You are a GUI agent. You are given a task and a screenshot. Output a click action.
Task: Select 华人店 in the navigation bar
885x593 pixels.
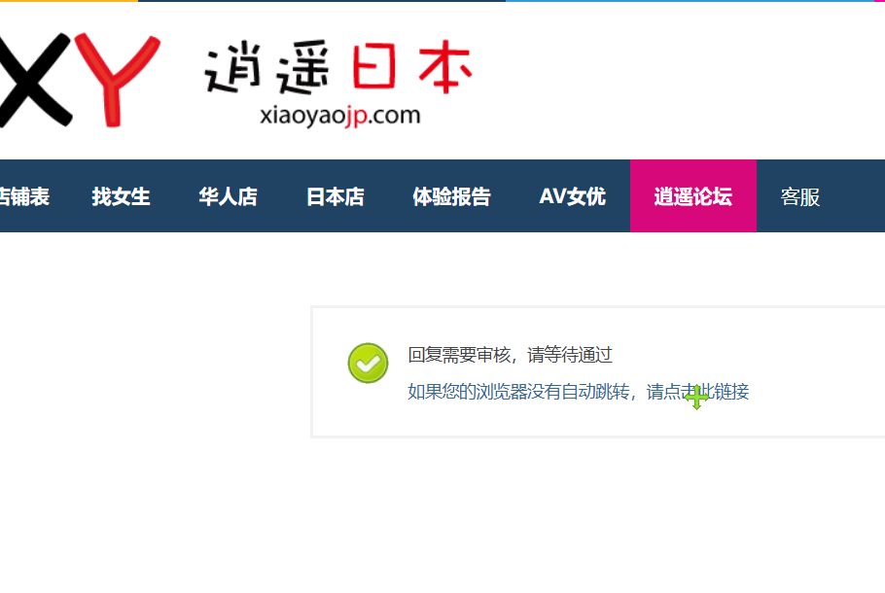229,196
